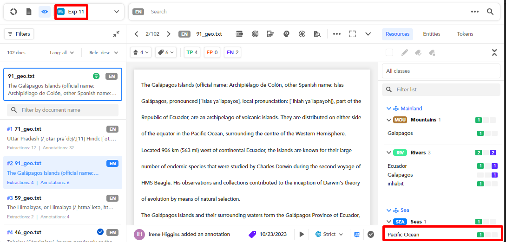
Task: Toggle the eye view mode button
Action: click(45, 12)
